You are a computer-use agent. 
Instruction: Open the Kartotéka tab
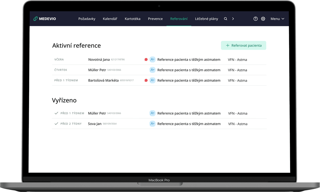133,19
